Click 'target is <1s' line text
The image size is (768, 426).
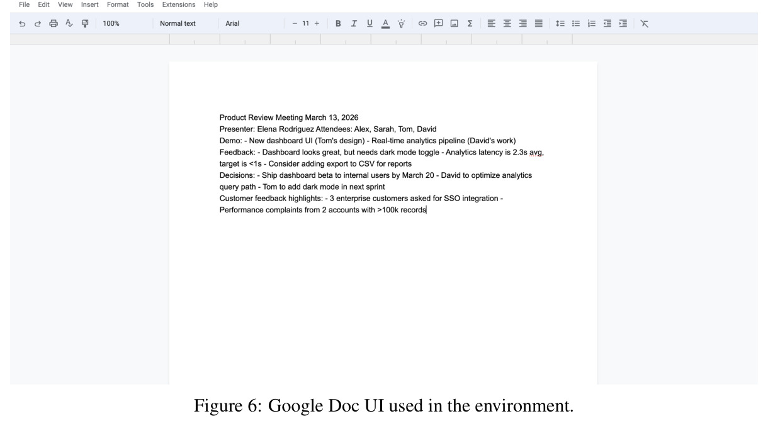pos(315,163)
